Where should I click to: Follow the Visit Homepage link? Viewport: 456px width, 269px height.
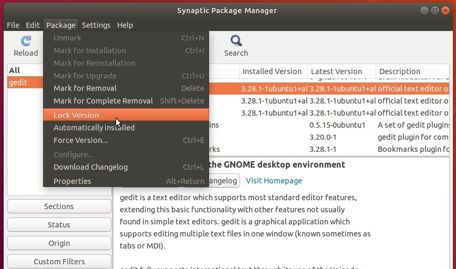tap(274, 181)
